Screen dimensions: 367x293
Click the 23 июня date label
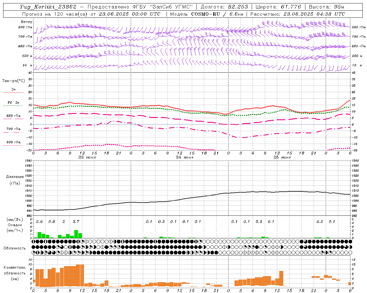click(87, 157)
